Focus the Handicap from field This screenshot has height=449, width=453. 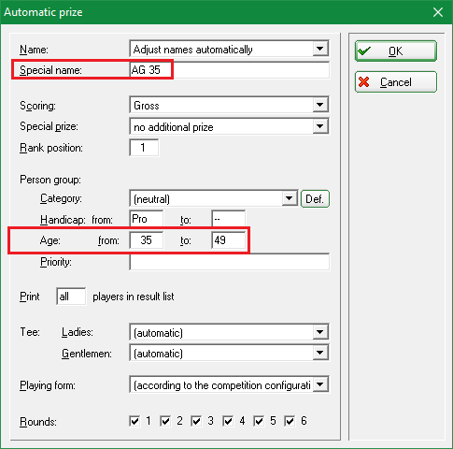coord(146,219)
